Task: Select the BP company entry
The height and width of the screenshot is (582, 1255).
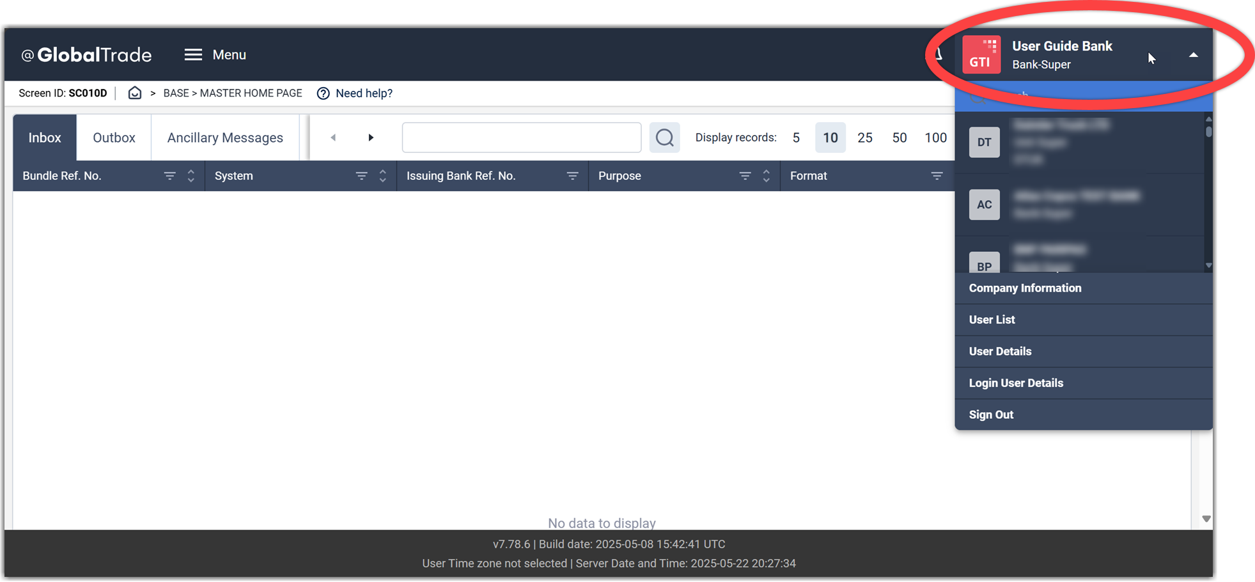Action: point(1080,255)
